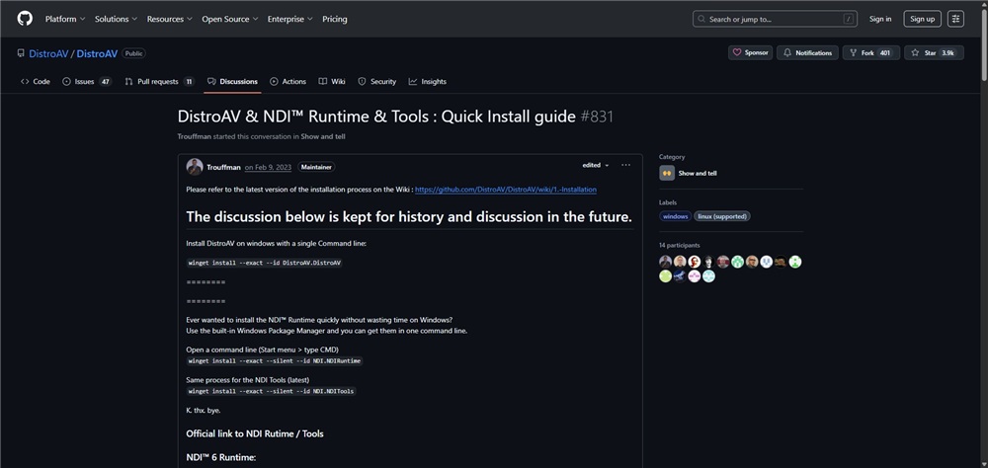Click the Fork count 401
Viewport: 988px width, 468px height.
[885, 53]
